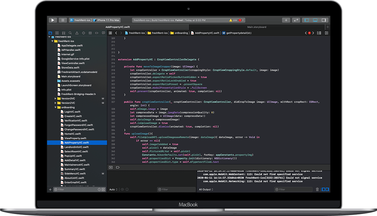Open the Library with plus button
This screenshot has height=216, width=377.
click(x=286, y=20)
